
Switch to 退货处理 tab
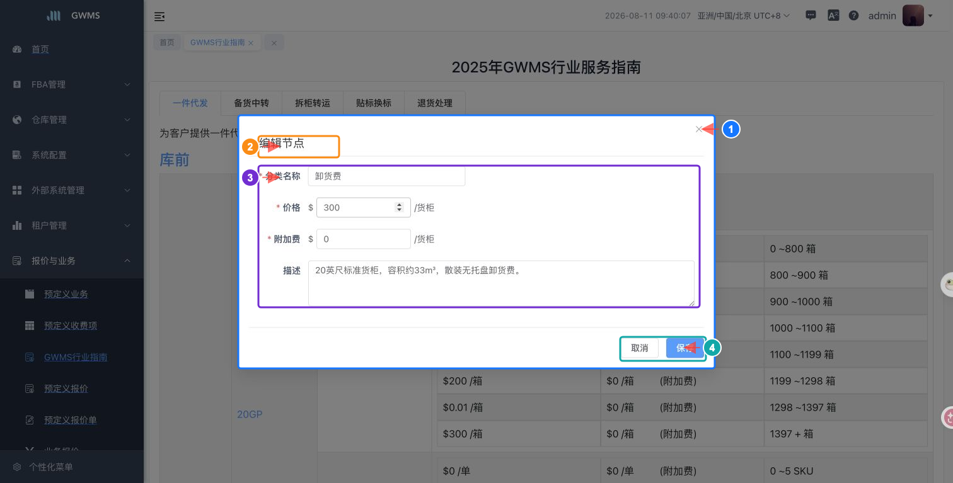pyautogui.click(x=435, y=103)
